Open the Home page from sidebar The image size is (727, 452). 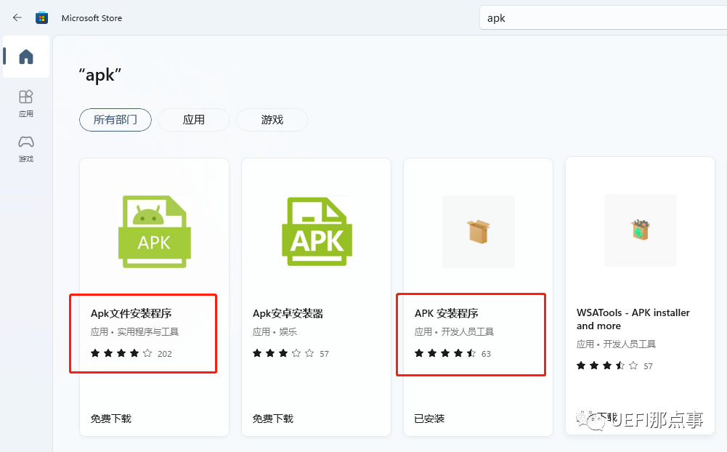pyautogui.click(x=26, y=57)
